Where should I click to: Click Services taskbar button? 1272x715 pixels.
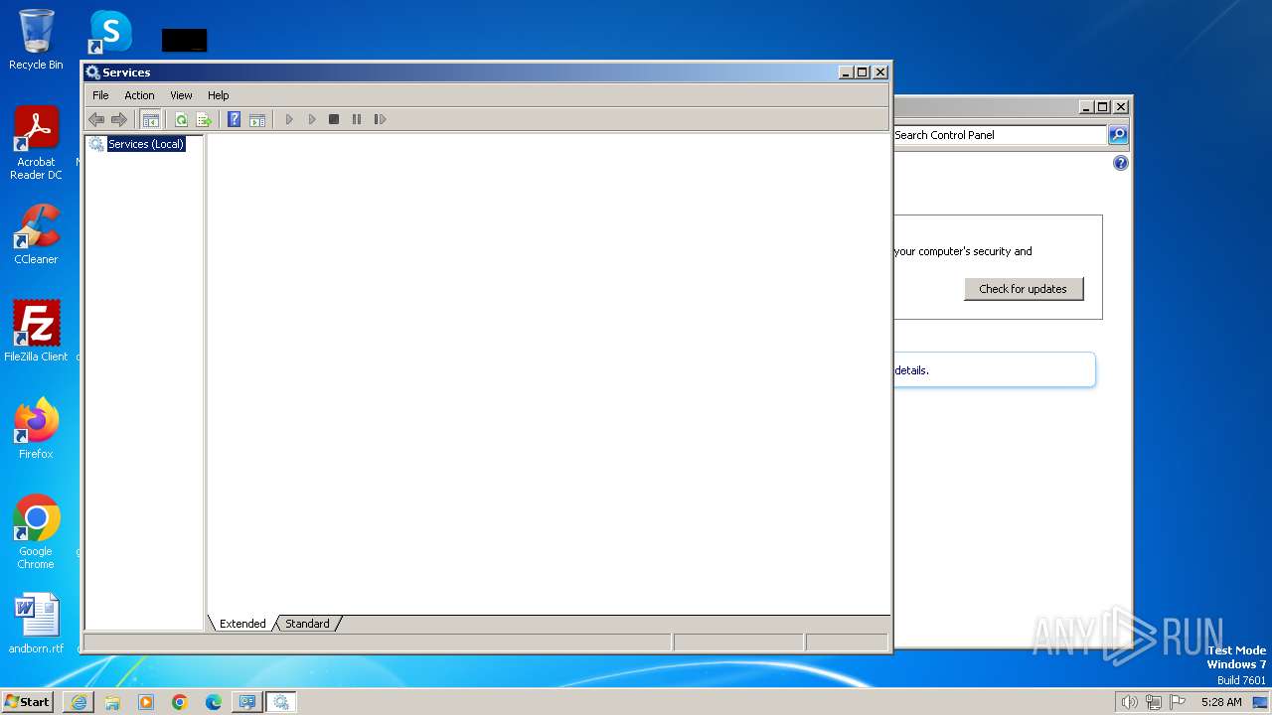pyautogui.click(x=281, y=702)
